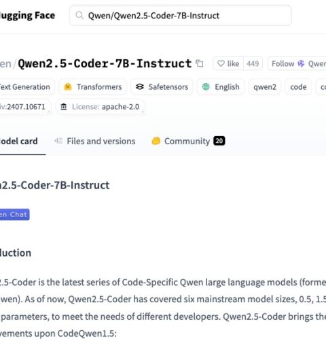The height and width of the screenshot is (343, 326).
Task: Click the license building icon
Action: point(64,107)
